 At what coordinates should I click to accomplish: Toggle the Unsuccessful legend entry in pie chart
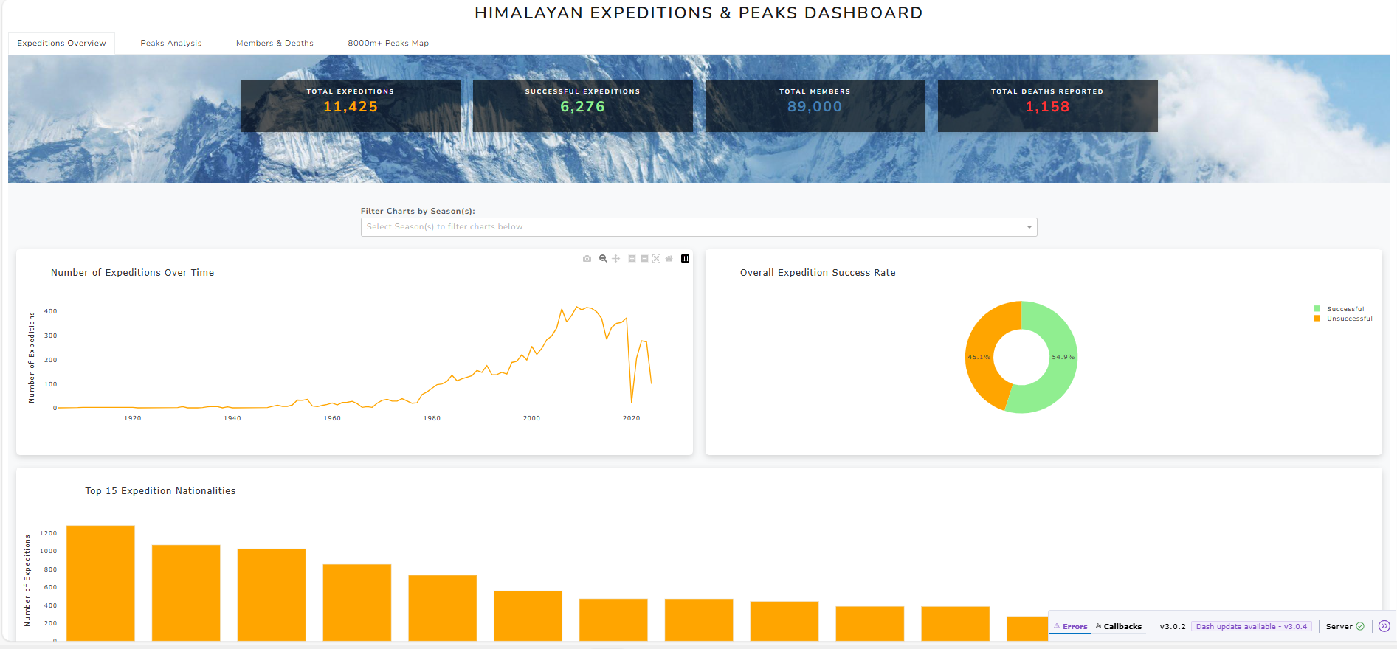pyautogui.click(x=1348, y=319)
